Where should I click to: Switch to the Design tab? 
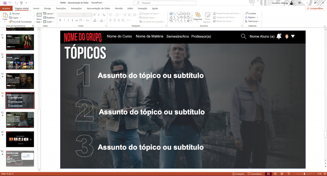click(x=47, y=9)
